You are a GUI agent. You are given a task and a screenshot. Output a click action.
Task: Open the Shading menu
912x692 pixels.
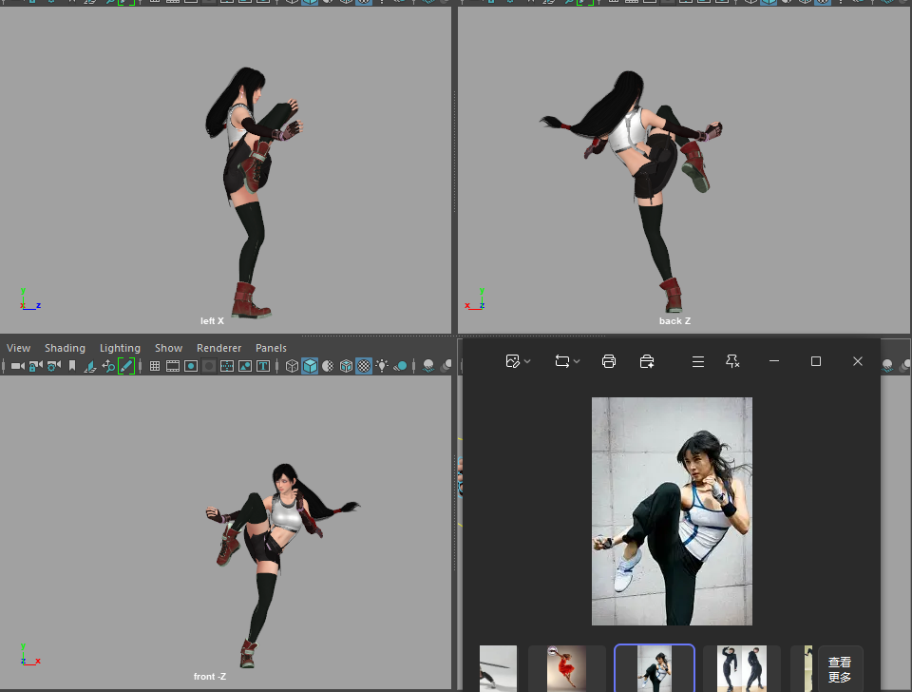[x=66, y=348]
